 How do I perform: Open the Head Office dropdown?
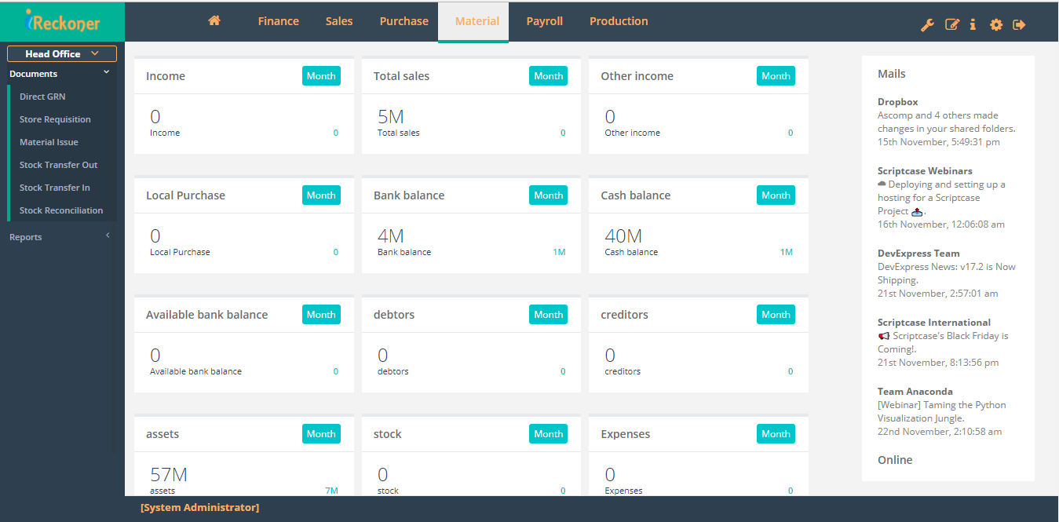coord(61,53)
